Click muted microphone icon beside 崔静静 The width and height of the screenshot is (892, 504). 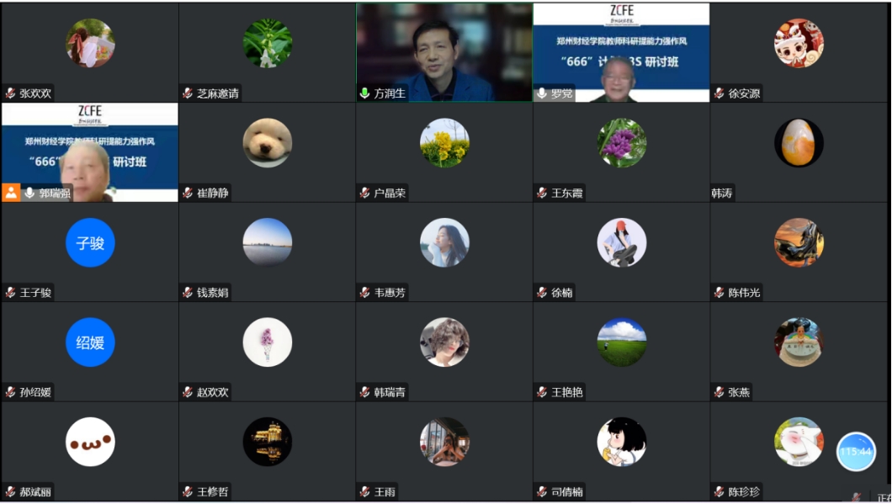tap(188, 193)
